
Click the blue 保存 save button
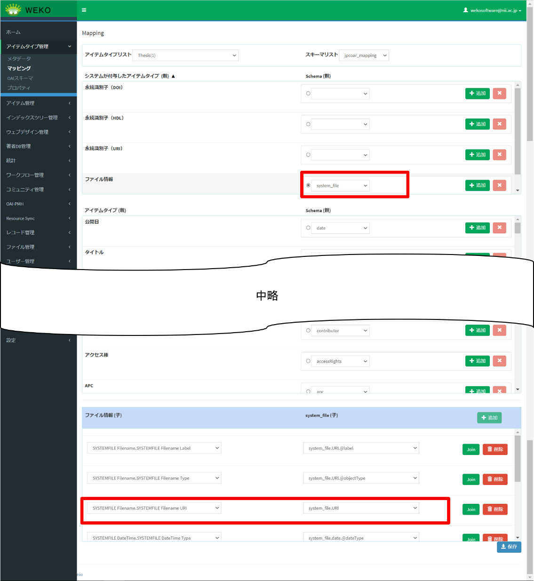(509, 547)
